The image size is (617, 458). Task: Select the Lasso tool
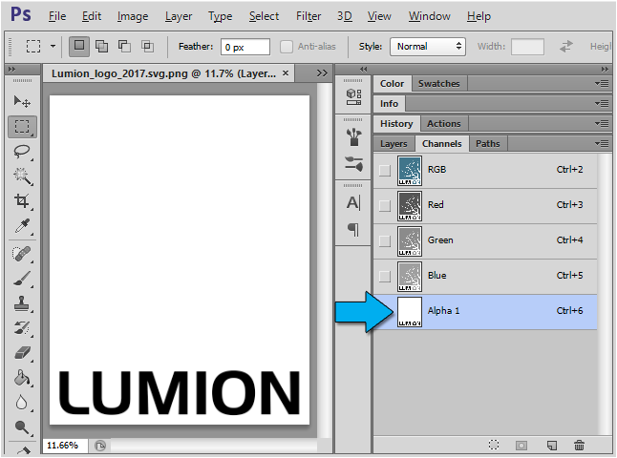(21, 151)
